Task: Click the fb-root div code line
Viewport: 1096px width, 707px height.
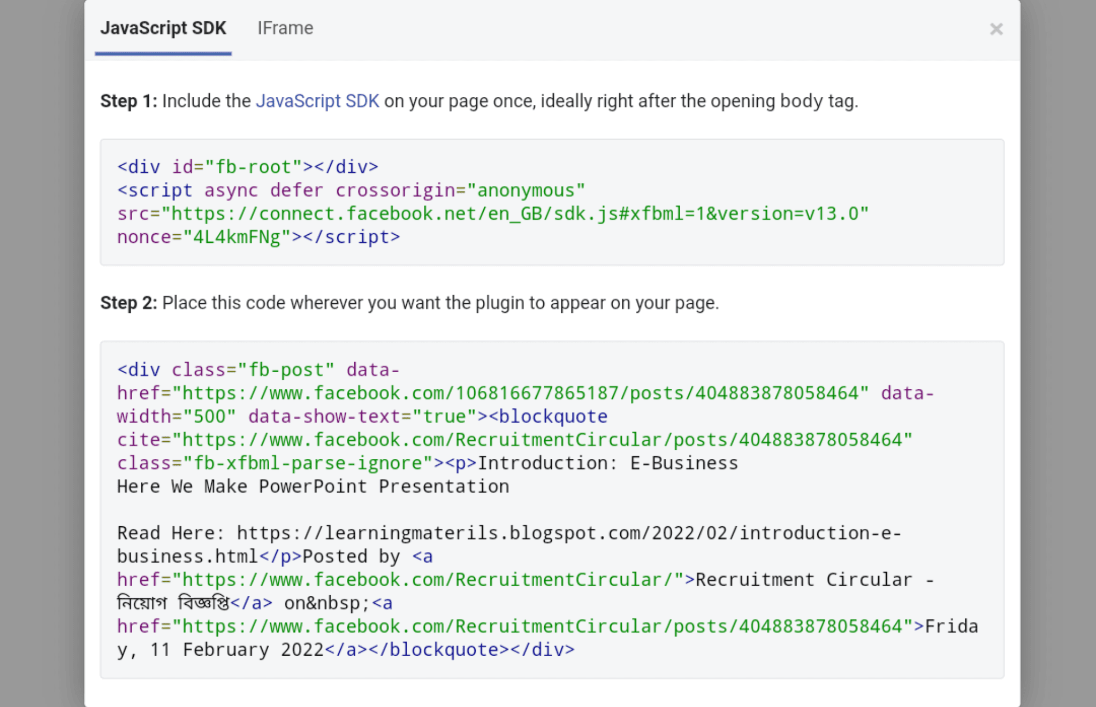Action: [247, 167]
